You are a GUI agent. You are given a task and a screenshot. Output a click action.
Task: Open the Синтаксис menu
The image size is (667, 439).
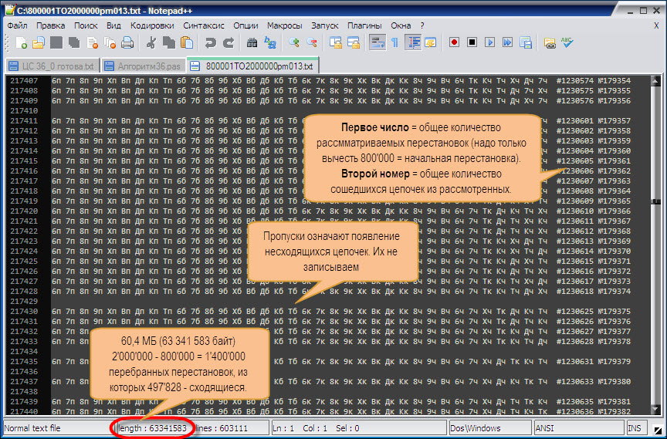(x=203, y=25)
